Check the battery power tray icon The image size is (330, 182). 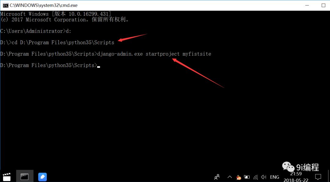click(x=247, y=177)
